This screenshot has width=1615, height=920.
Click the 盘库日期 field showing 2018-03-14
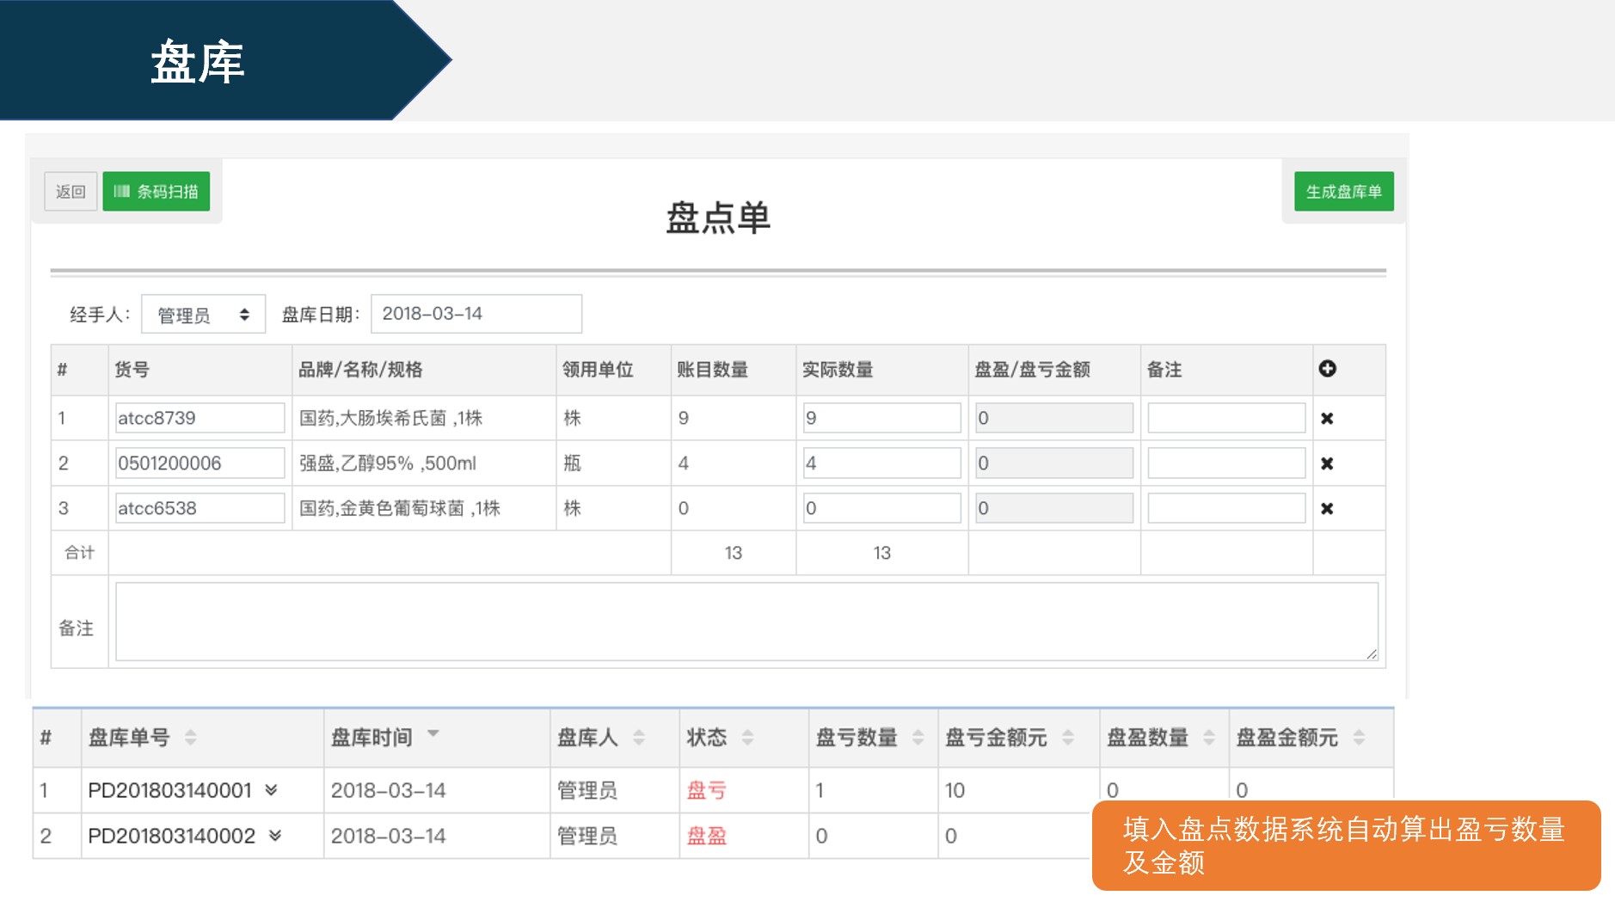coord(476,314)
